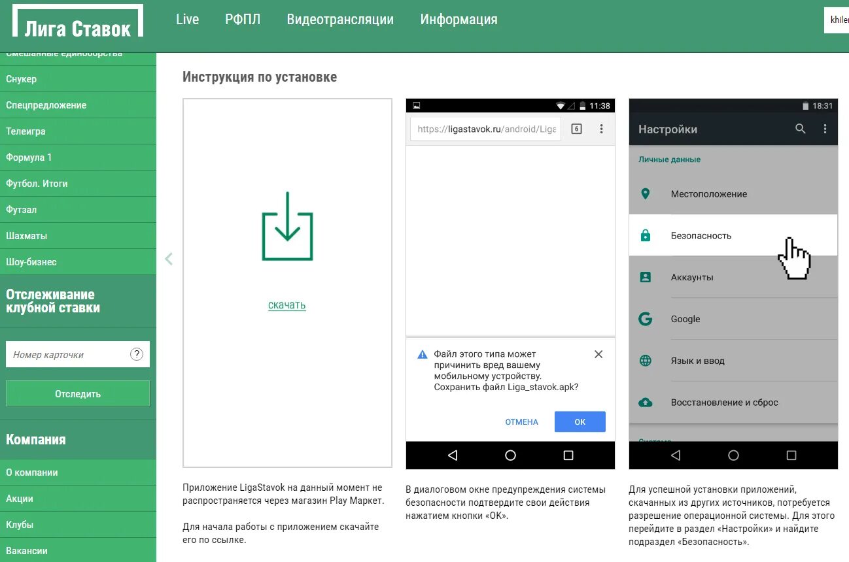This screenshot has width=849, height=562.
Task: Select Телеигра in the sidebar
Action: point(78,131)
